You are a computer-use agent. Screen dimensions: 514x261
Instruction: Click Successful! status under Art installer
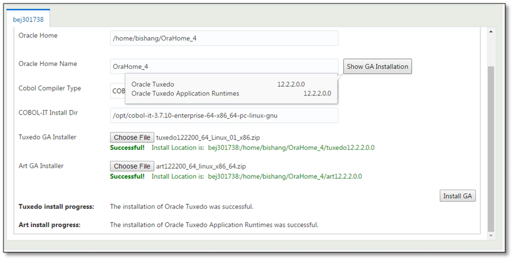pos(127,177)
